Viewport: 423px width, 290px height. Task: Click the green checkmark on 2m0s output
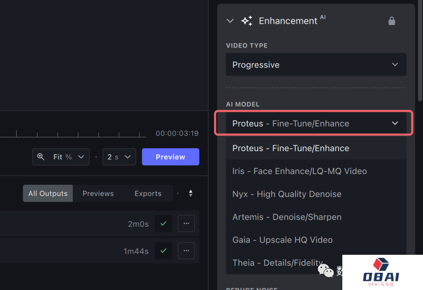click(x=163, y=224)
